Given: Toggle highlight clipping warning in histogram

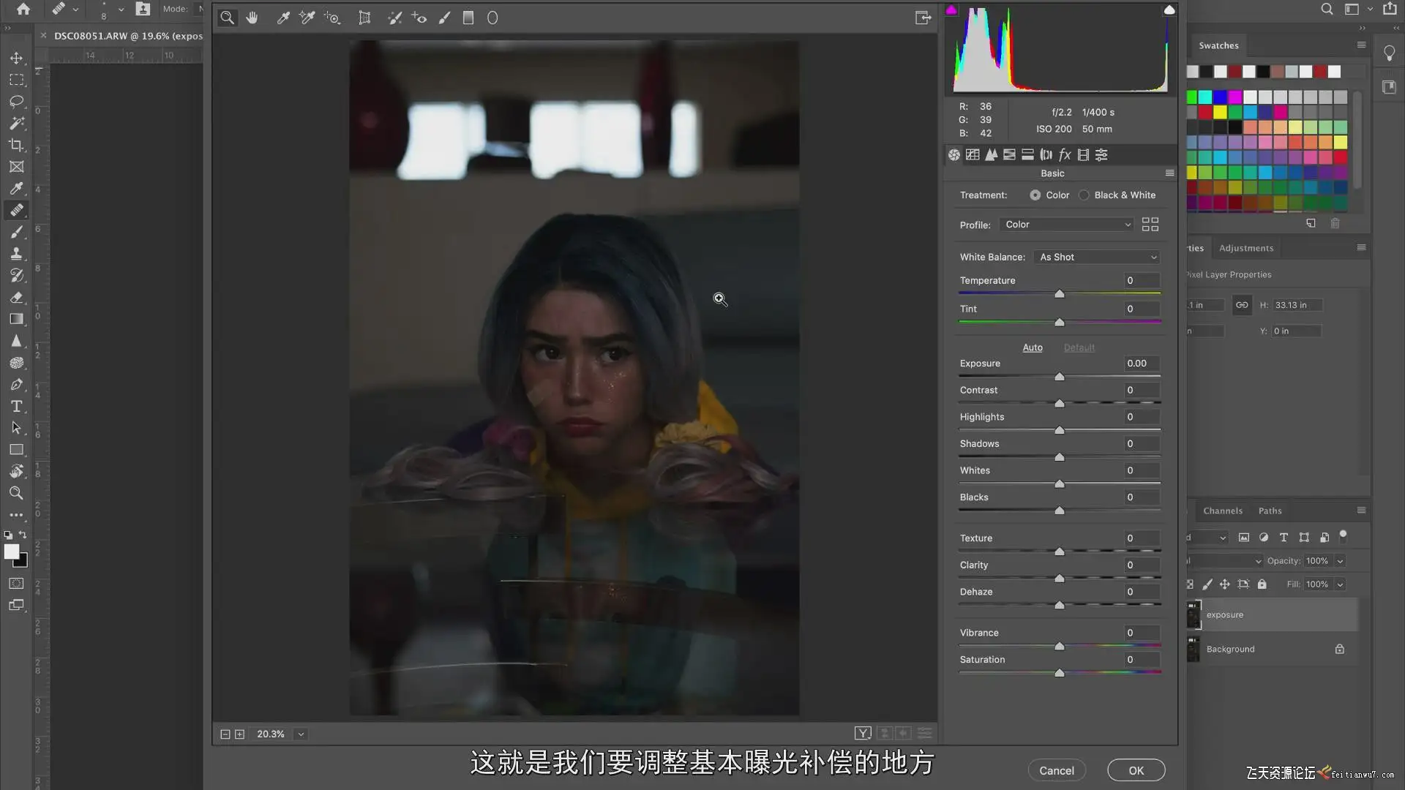Looking at the screenshot, I should point(1169,10).
